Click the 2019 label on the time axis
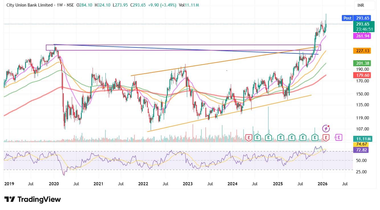Viewport: 380px width, 210px height. click(x=9, y=184)
